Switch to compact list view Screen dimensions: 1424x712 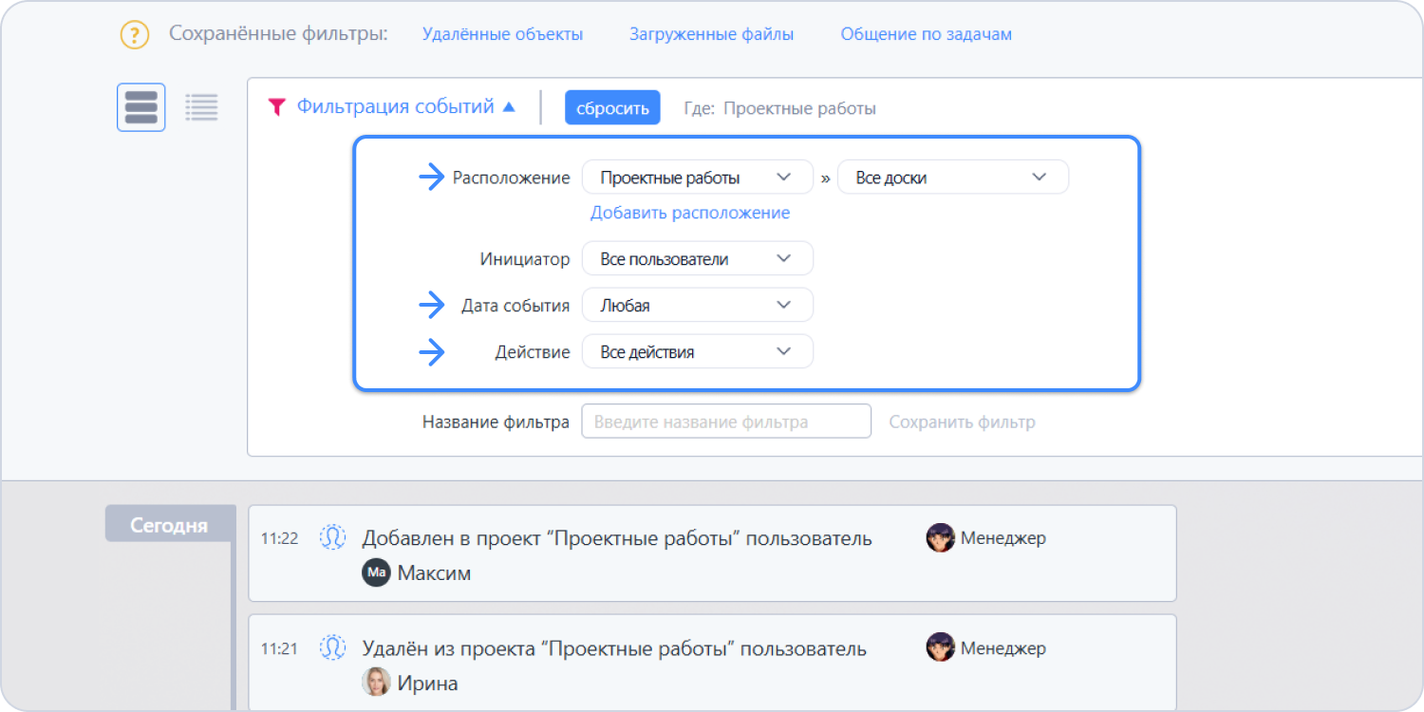pyautogui.click(x=201, y=107)
